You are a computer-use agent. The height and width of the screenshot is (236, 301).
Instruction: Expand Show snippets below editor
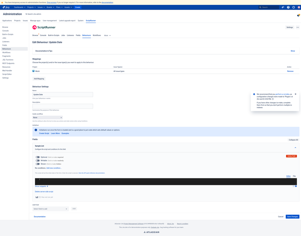click(42, 186)
